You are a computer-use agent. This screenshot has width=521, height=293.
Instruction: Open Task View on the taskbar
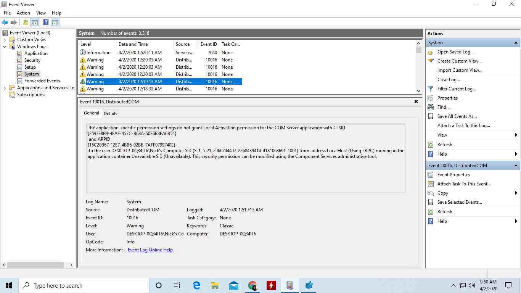(x=177, y=285)
